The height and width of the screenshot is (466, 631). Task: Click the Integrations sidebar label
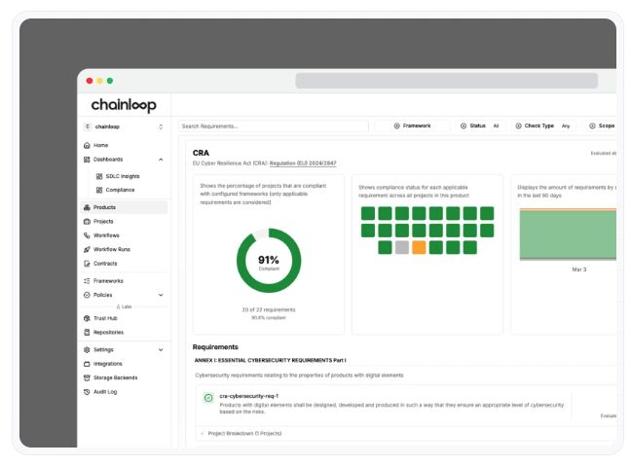[x=107, y=364]
